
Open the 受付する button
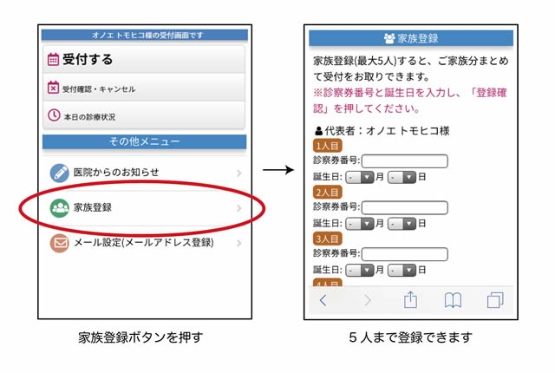pos(144,60)
